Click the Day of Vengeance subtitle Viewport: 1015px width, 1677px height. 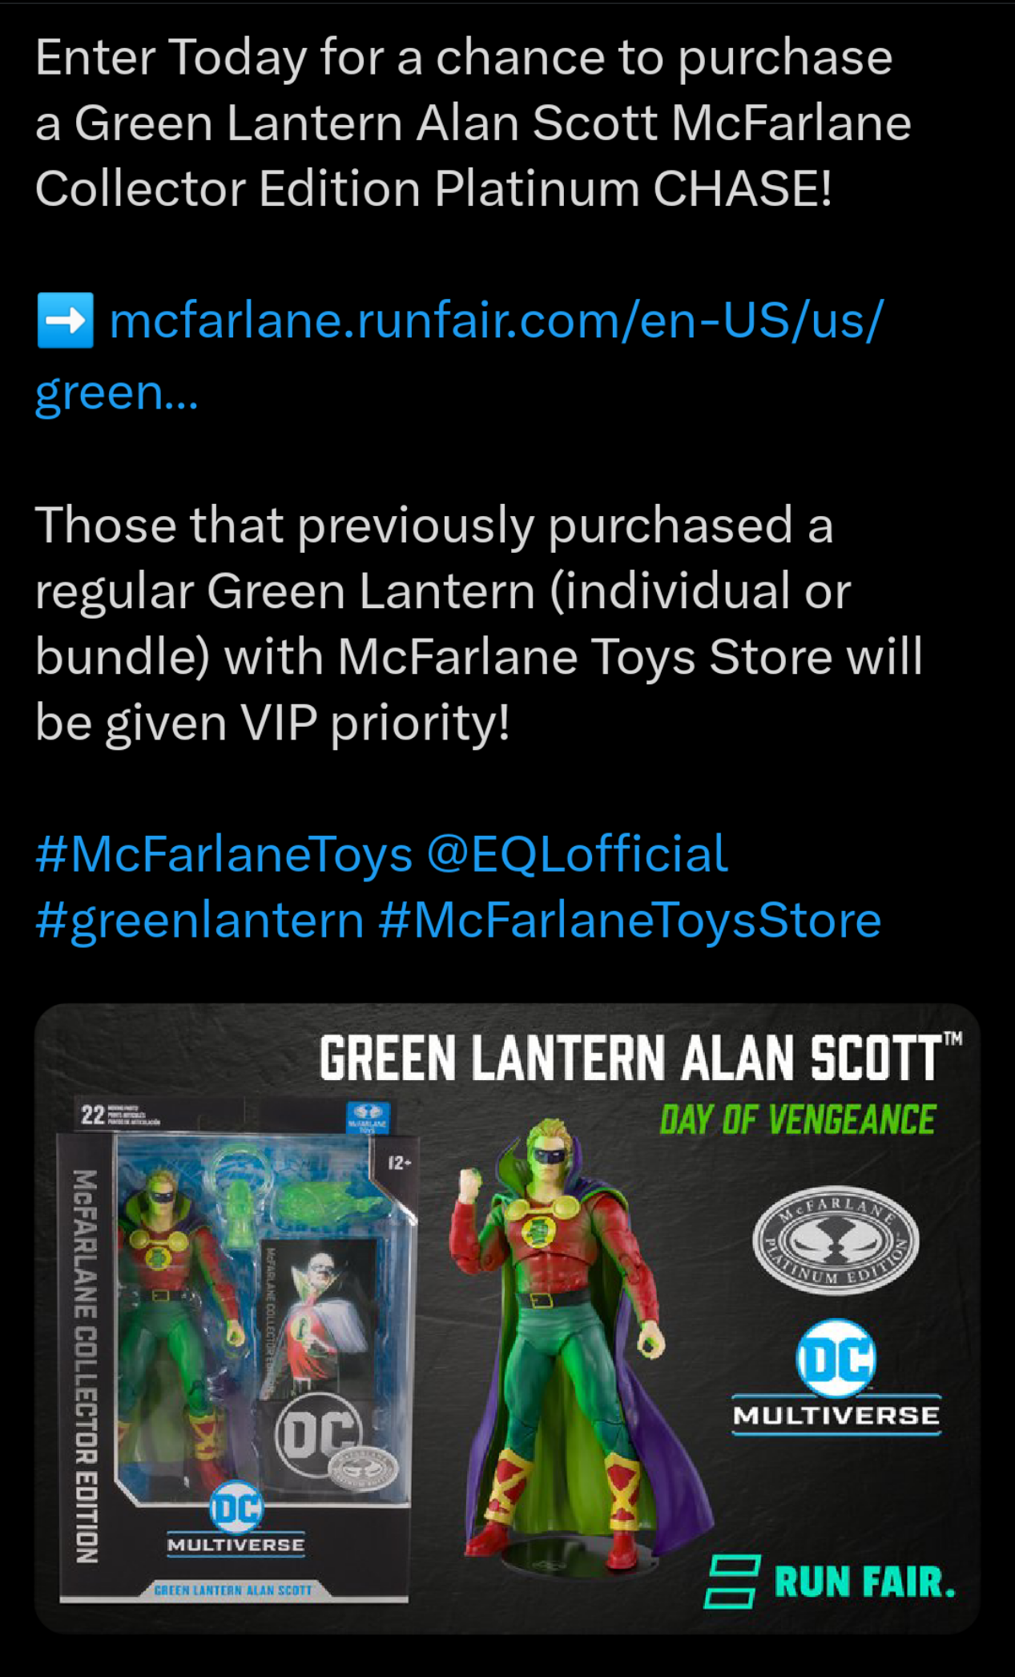[x=797, y=1119]
